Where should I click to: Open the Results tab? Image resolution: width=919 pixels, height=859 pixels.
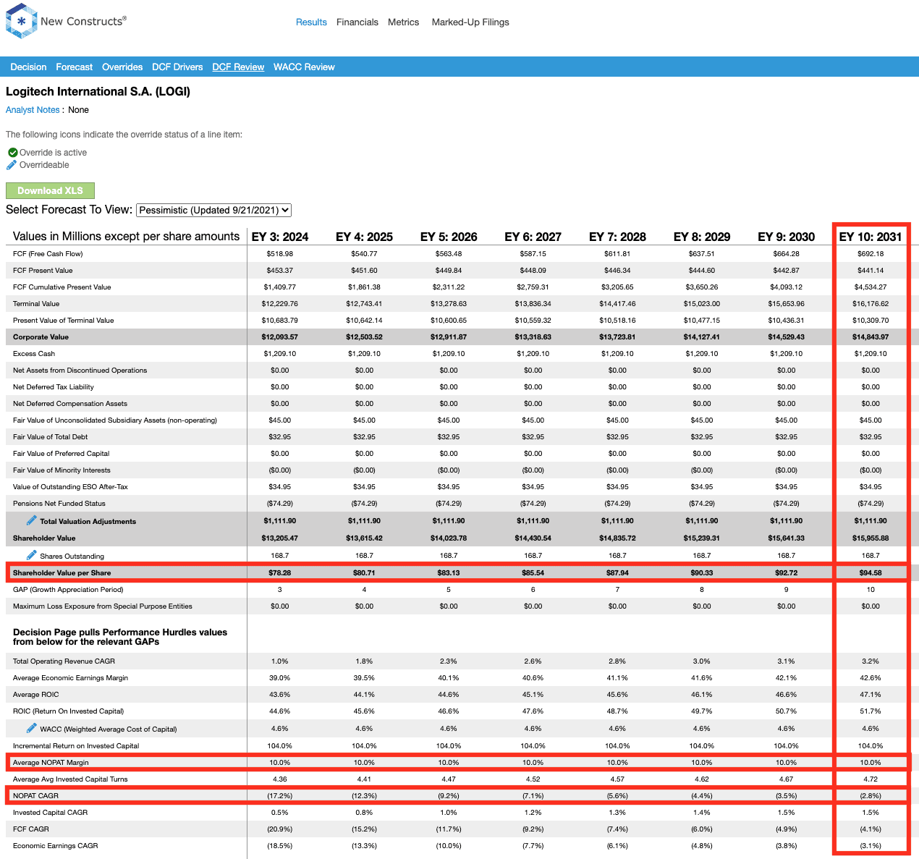pyautogui.click(x=311, y=22)
